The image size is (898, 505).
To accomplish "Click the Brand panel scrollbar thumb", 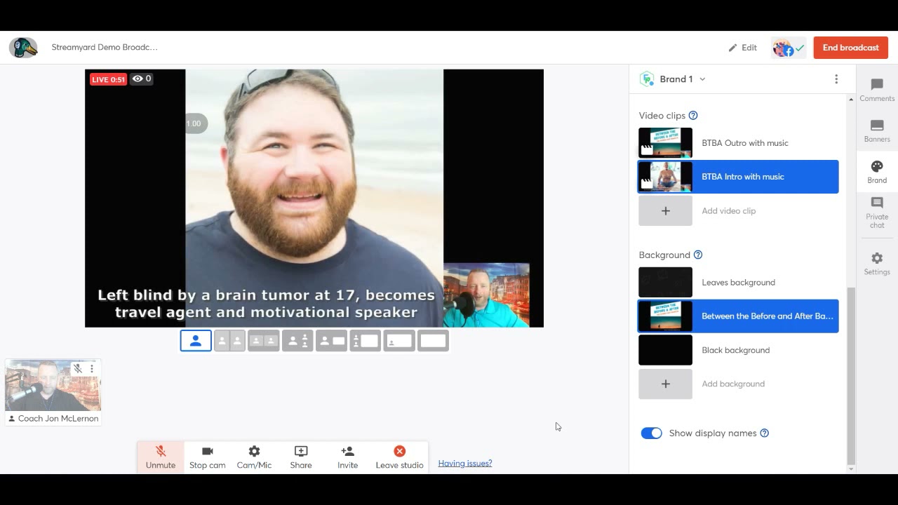I will pyautogui.click(x=851, y=375).
